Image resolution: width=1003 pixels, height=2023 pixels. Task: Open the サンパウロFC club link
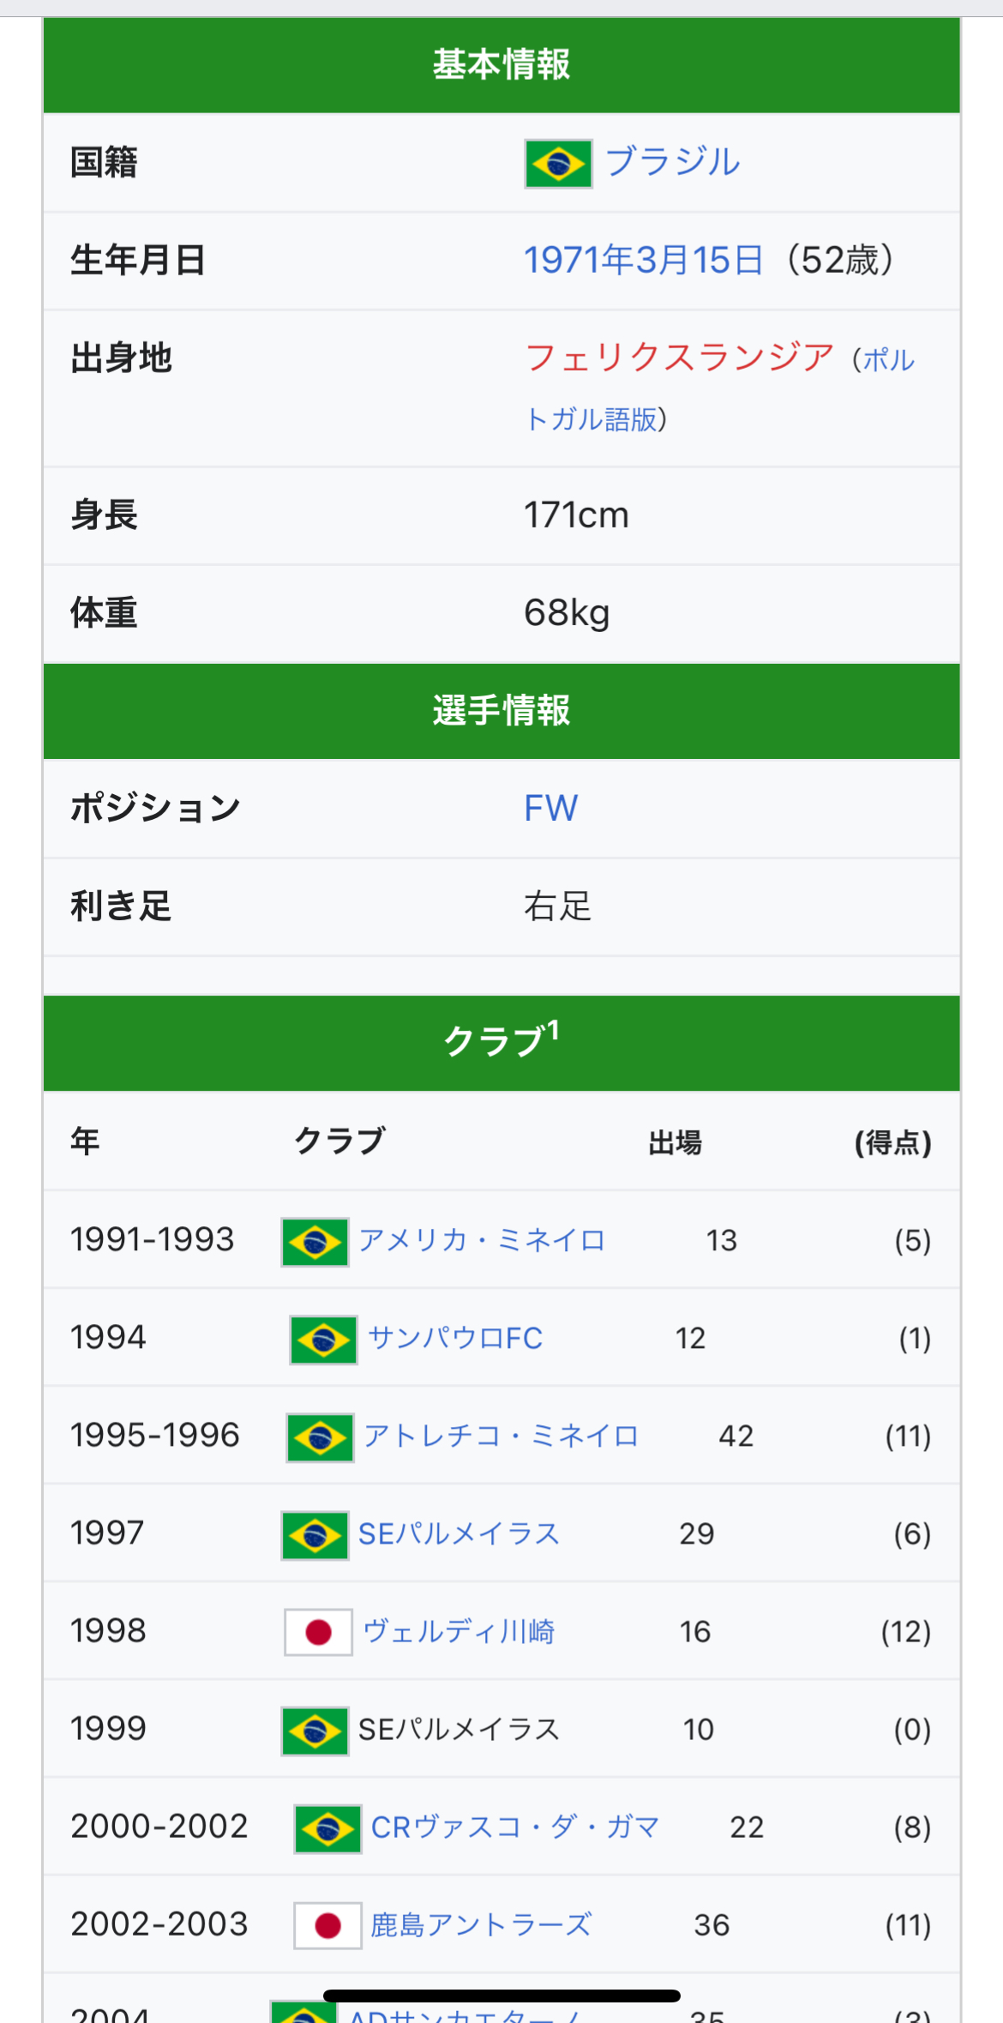pyautogui.click(x=455, y=1338)
